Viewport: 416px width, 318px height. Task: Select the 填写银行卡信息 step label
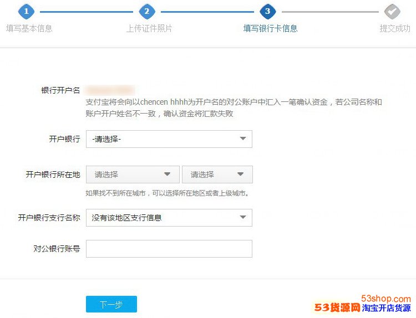coord(270,28)
